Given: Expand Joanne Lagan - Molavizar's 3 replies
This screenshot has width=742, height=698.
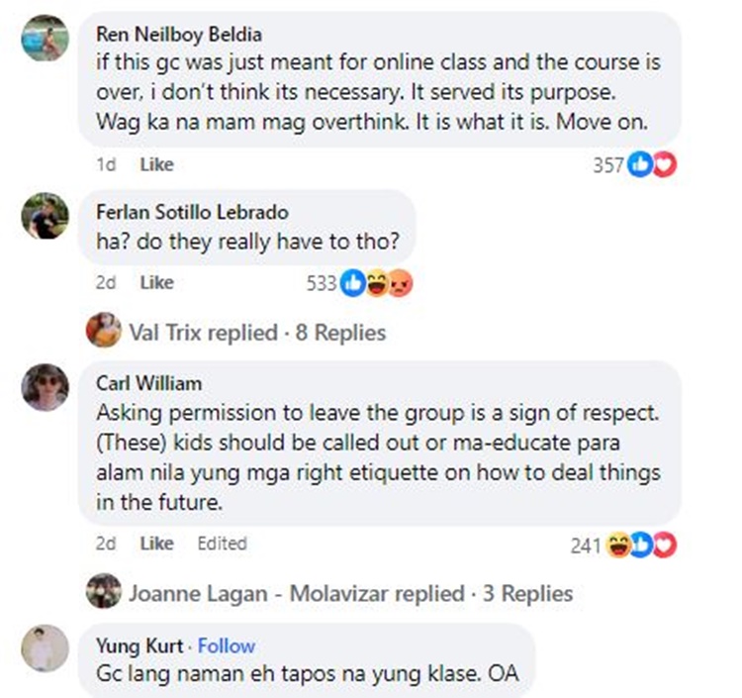Looking at the screenshot, I should pos(350,594).
